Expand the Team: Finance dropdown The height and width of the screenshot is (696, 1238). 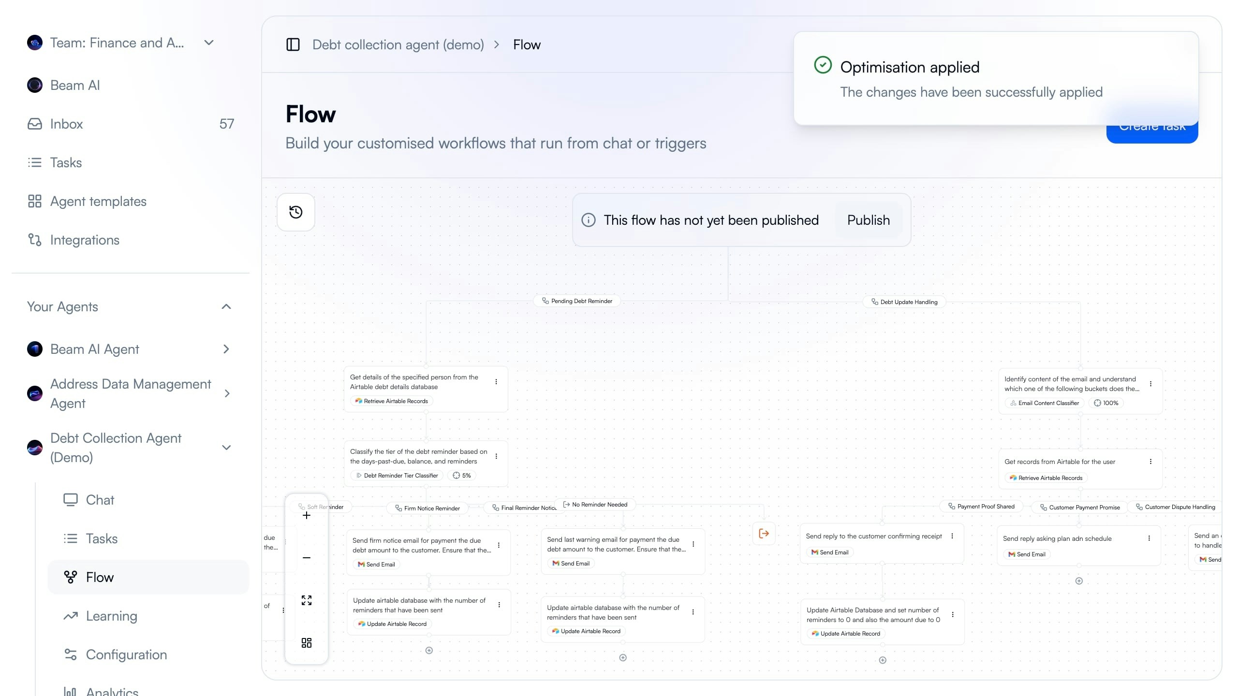(208, 43)
